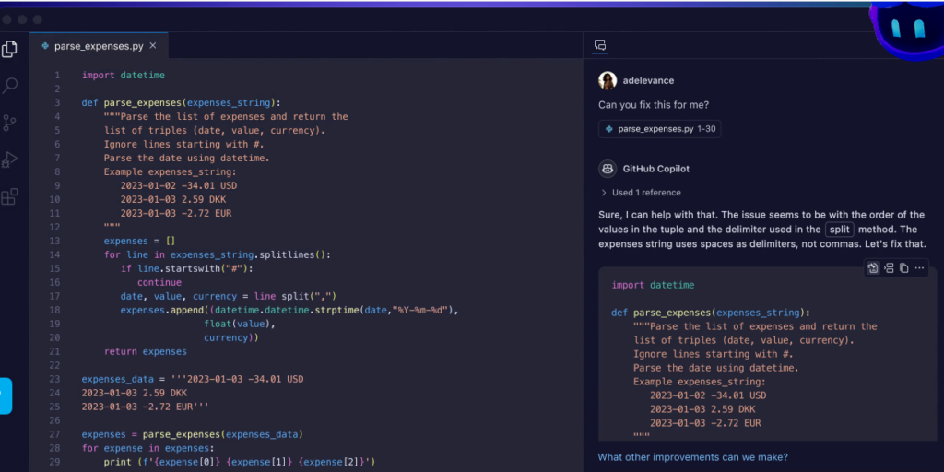Screen dimensions: 944x472
Task: Click the 'expenses.append' line in editor
Action: click(x=290, y=310)
